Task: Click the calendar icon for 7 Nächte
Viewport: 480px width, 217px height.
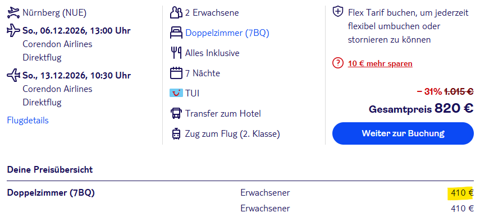Action: pos(176,73)
